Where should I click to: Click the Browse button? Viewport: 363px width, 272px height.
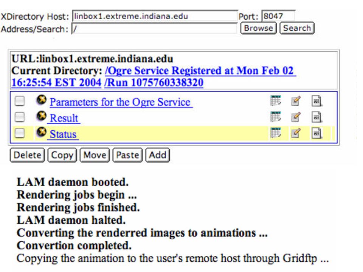click(258, 28)
